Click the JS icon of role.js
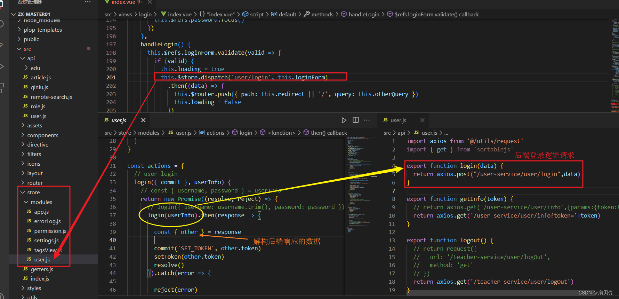 (25, 106)
